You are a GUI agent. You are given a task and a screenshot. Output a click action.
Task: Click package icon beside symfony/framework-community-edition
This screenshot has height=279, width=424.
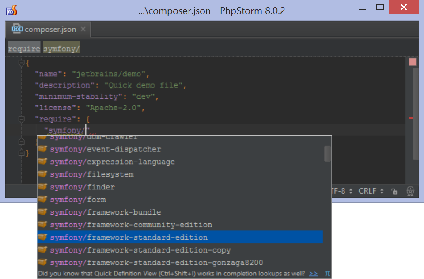[42, 224]
